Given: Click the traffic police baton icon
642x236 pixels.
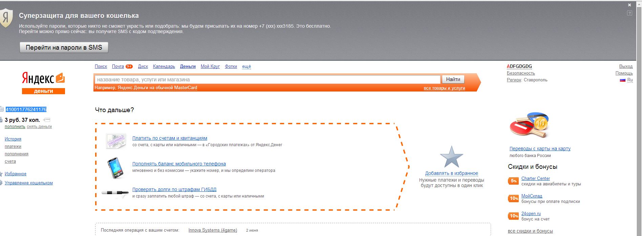Looking at the screenshot, I should click(115, 193).
